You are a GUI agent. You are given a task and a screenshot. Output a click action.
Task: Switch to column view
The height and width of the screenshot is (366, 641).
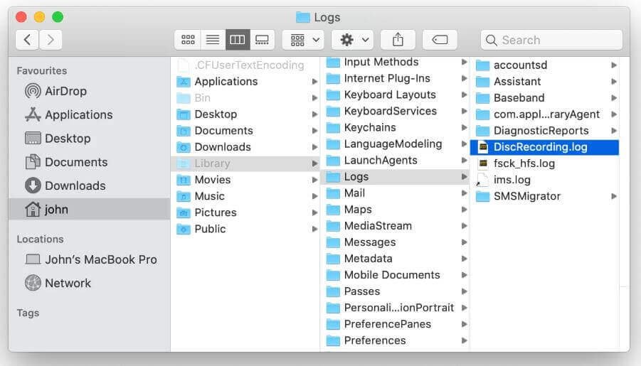pos(238,40)
